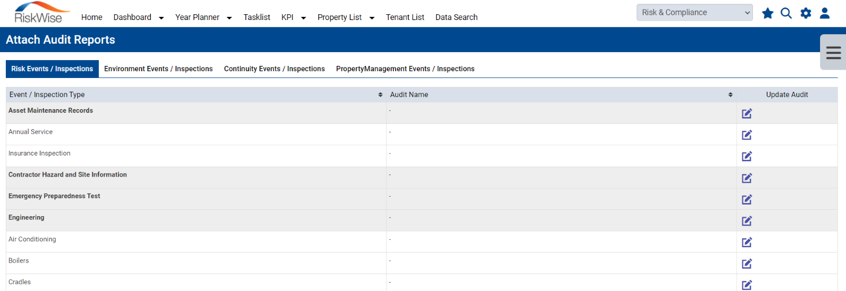Click the favorites star icon
The image size is (846, 291).
click(768, 13)
